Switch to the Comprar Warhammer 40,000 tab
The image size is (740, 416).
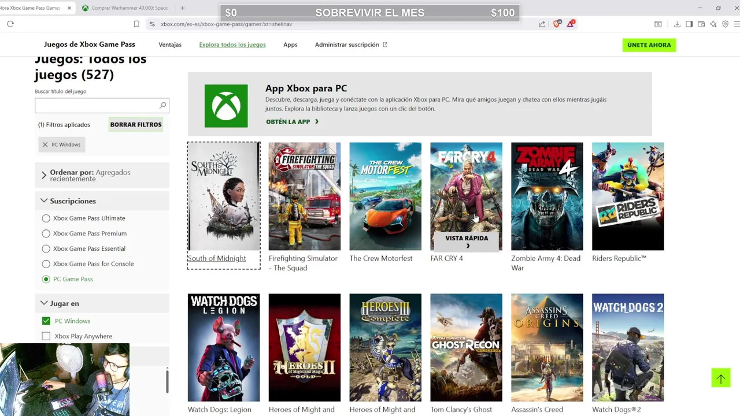124,8
